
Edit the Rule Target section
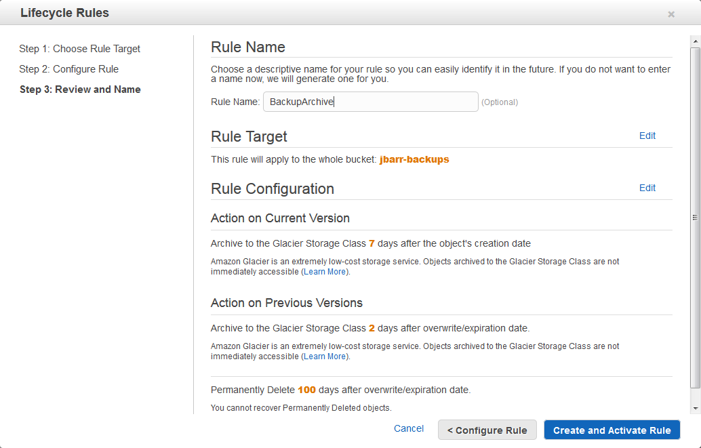647,136
